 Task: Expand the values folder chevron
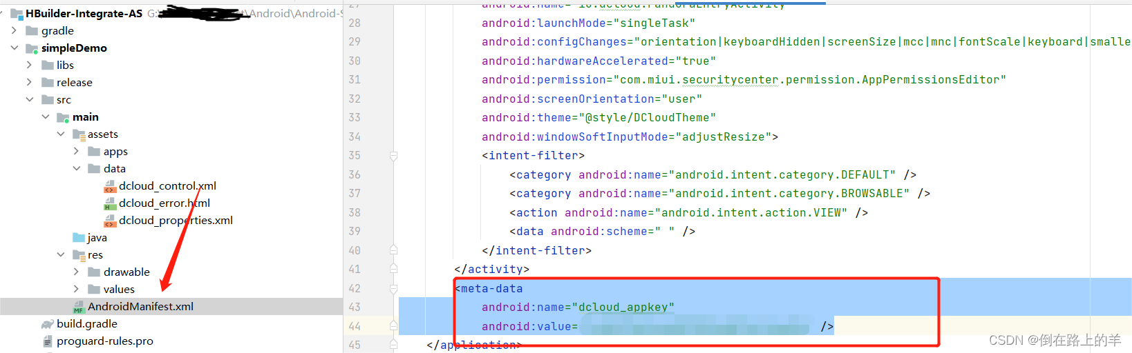coord(76,289)
